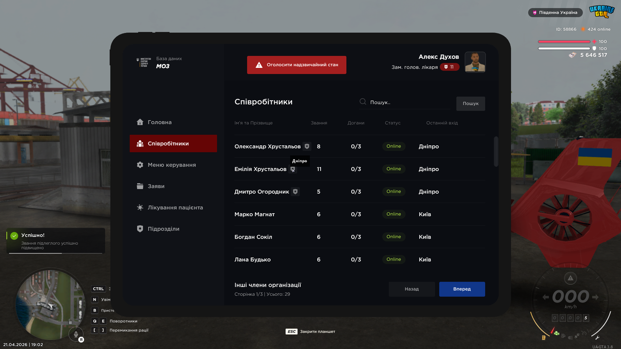
Task: Open Головна via its house icon
Action: pos(140,122)
